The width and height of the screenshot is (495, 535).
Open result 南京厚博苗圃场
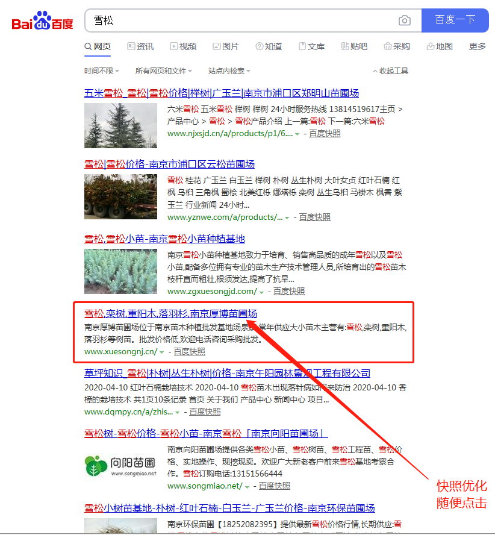(x=170, y=313)
